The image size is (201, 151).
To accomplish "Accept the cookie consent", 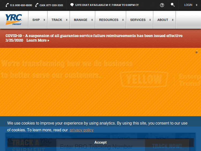I will (100, 142).
